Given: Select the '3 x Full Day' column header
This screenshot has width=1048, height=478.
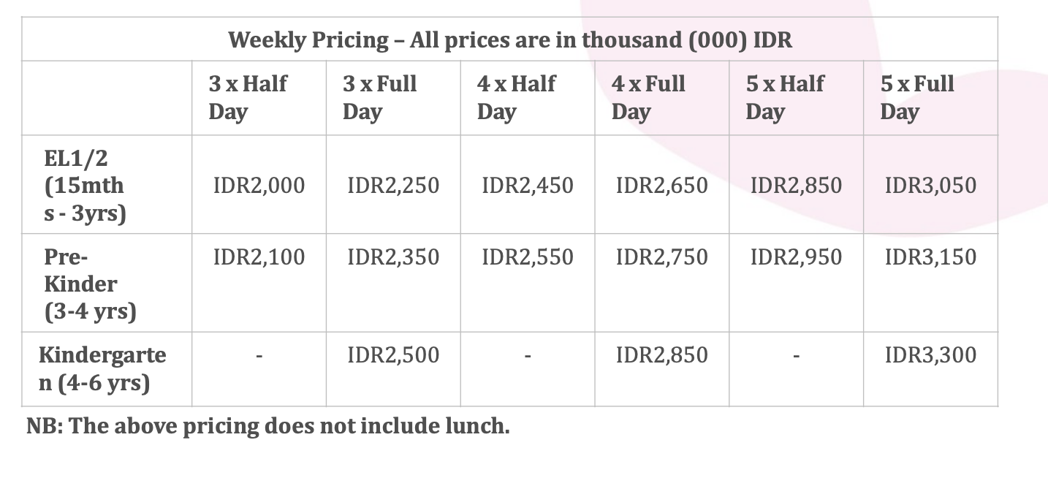Looking at the screenshot, I should point(380,97).
